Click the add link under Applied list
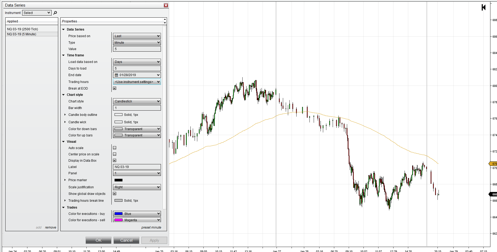This screenshot has width=497, height=252. click(x=39, y=228)
